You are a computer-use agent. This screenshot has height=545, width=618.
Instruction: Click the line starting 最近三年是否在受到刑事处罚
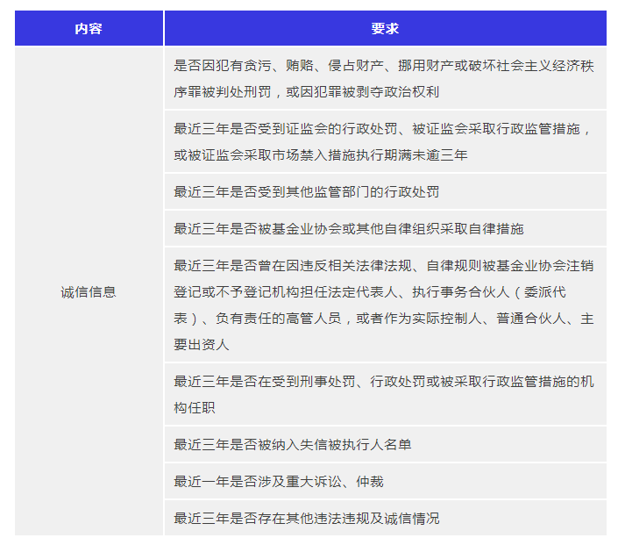(384, 381)
